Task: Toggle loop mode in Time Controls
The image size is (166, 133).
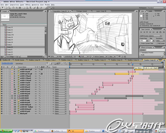Action: coord(160,32)
